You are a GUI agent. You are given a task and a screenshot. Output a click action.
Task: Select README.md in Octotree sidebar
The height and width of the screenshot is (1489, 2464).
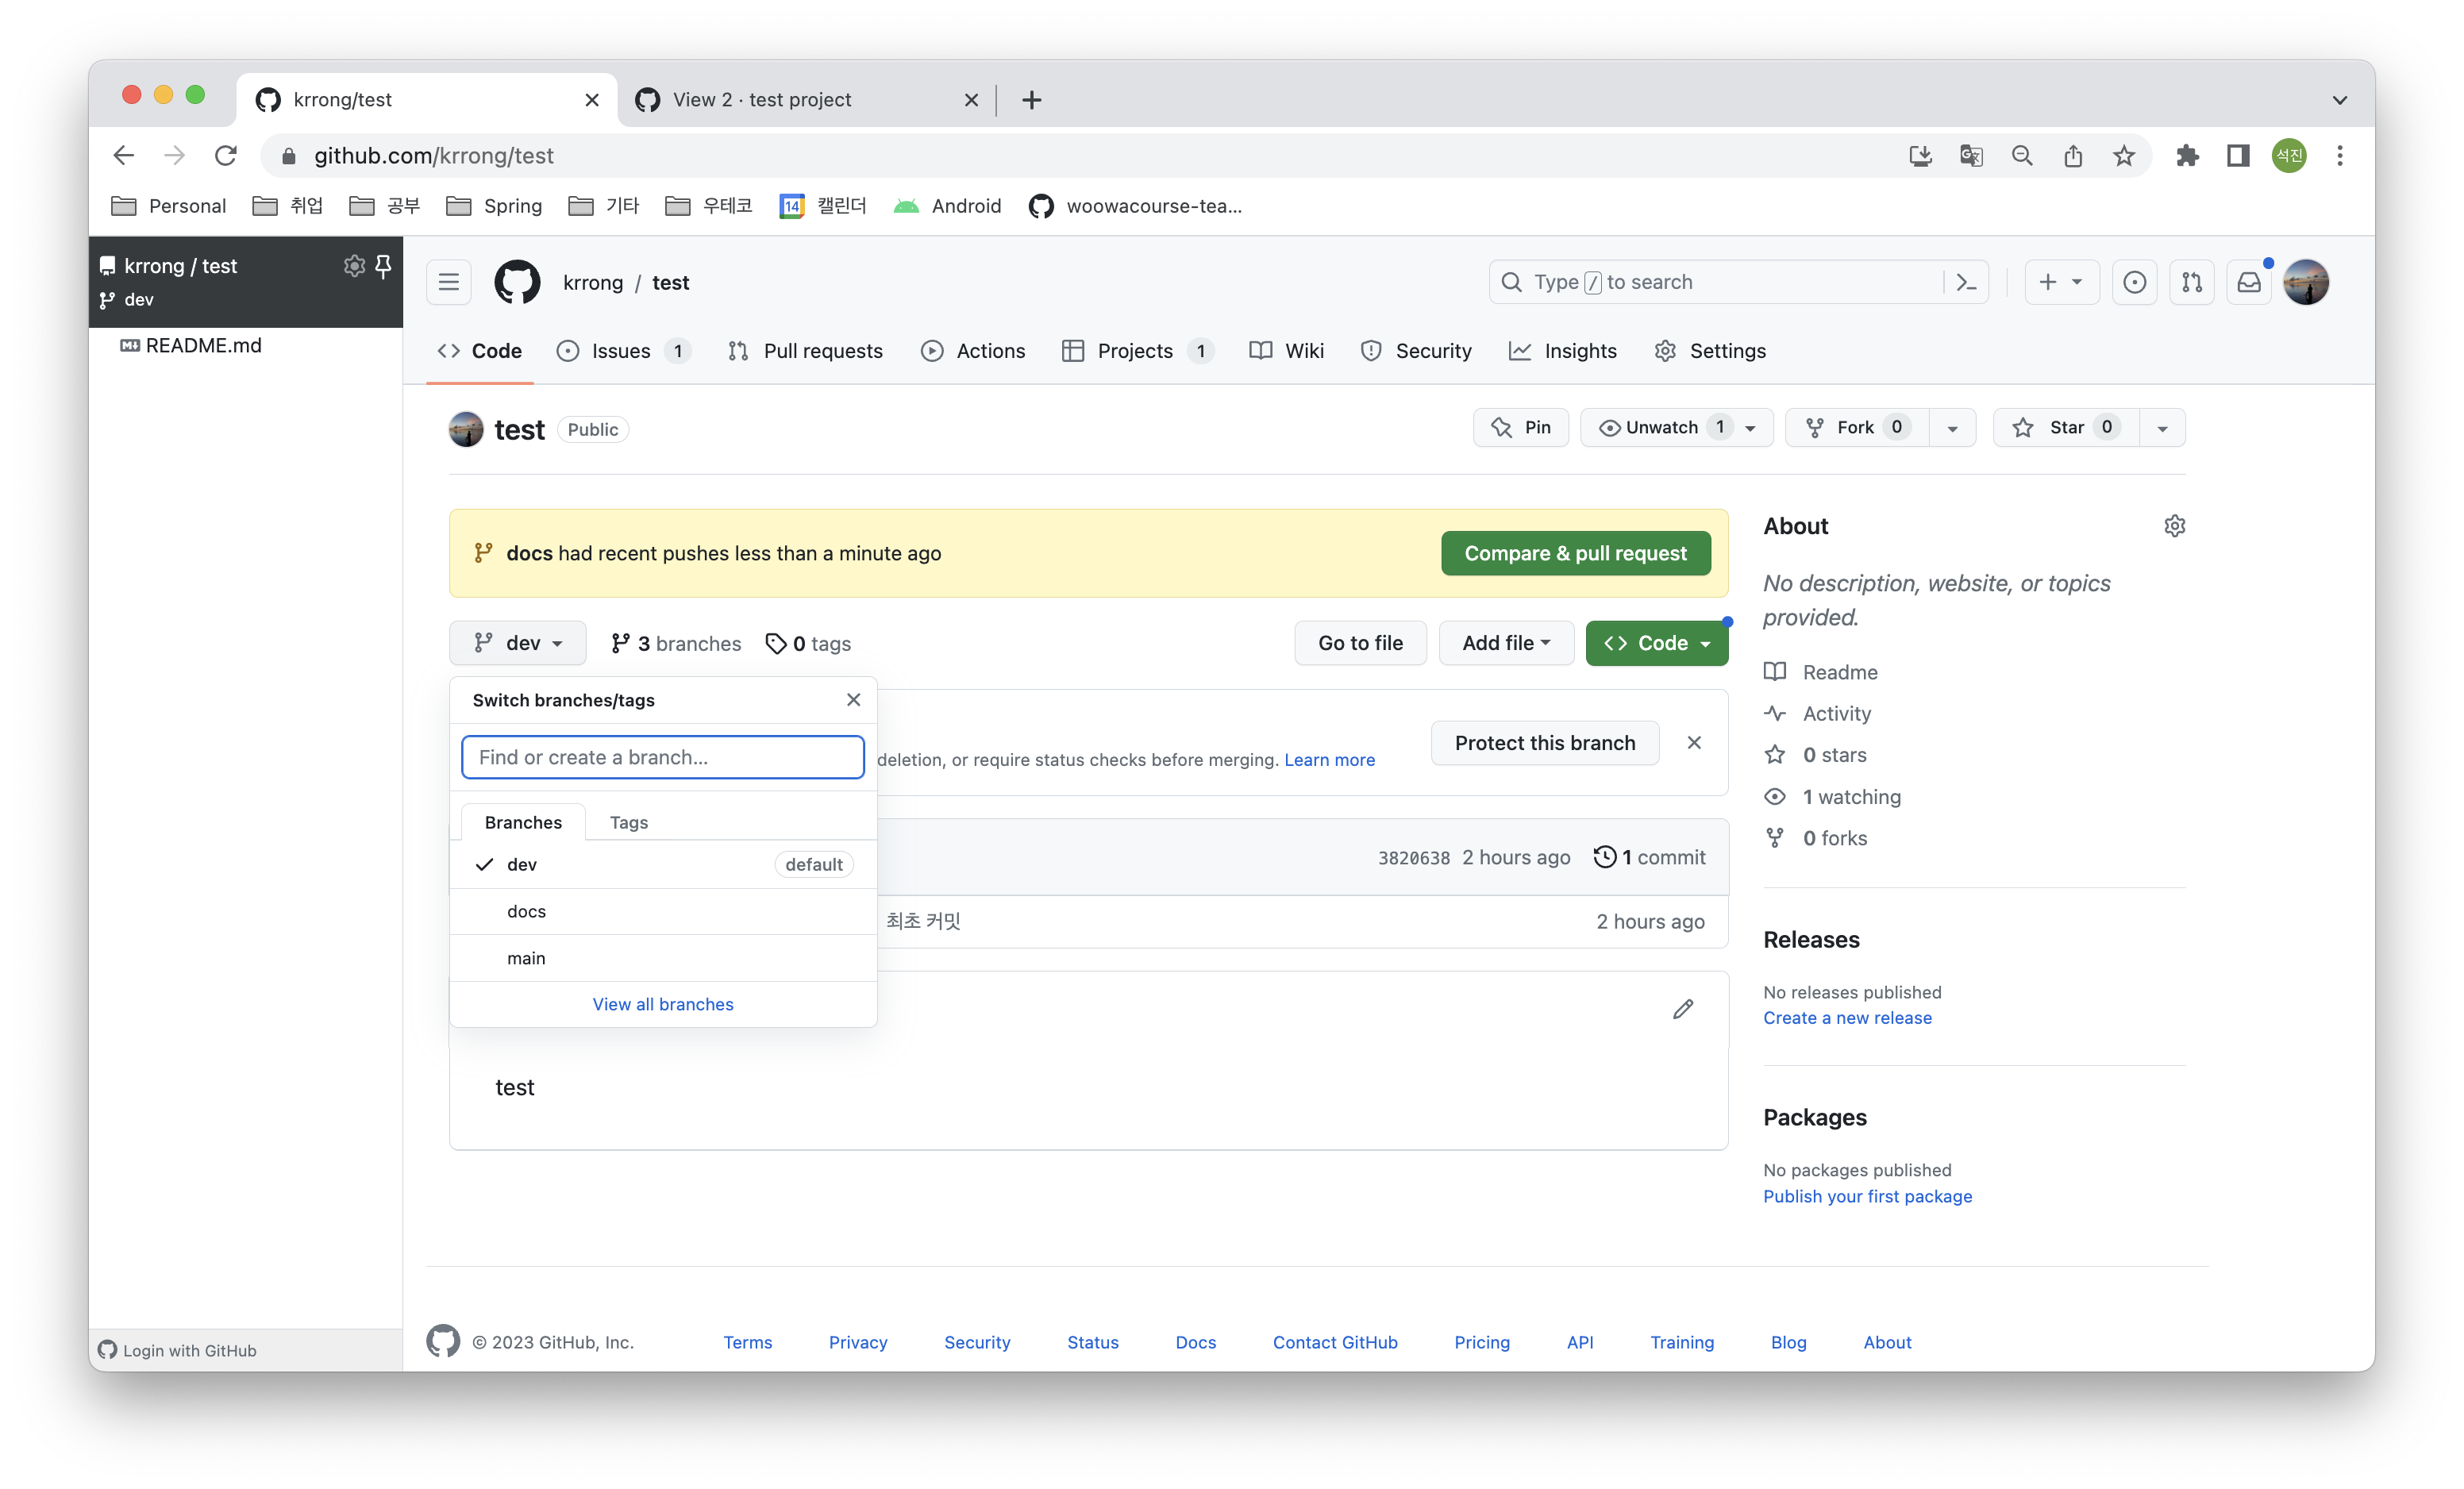point(191,345)
